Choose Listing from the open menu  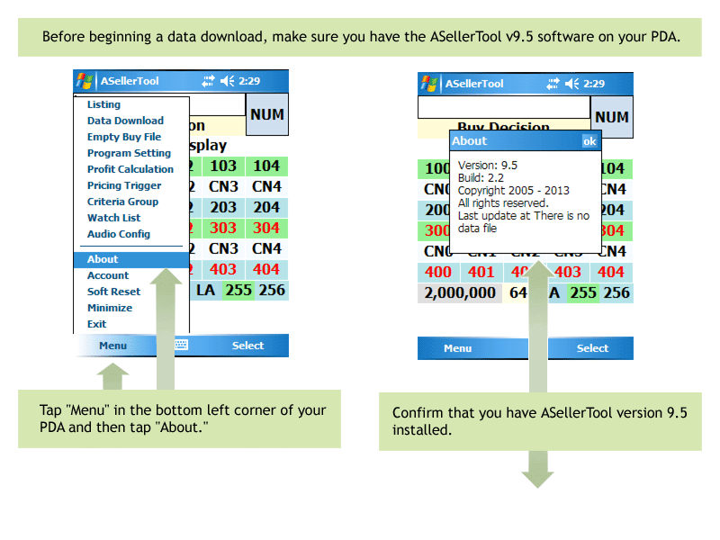click(103, 104)
